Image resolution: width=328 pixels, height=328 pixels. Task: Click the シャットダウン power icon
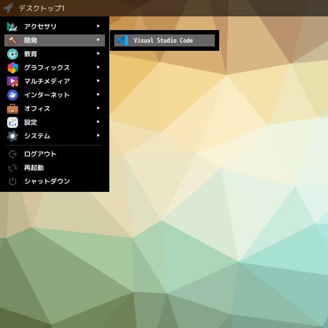[13, 181]
